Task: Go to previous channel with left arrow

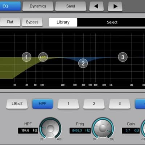Action: (x=96, y=6)
